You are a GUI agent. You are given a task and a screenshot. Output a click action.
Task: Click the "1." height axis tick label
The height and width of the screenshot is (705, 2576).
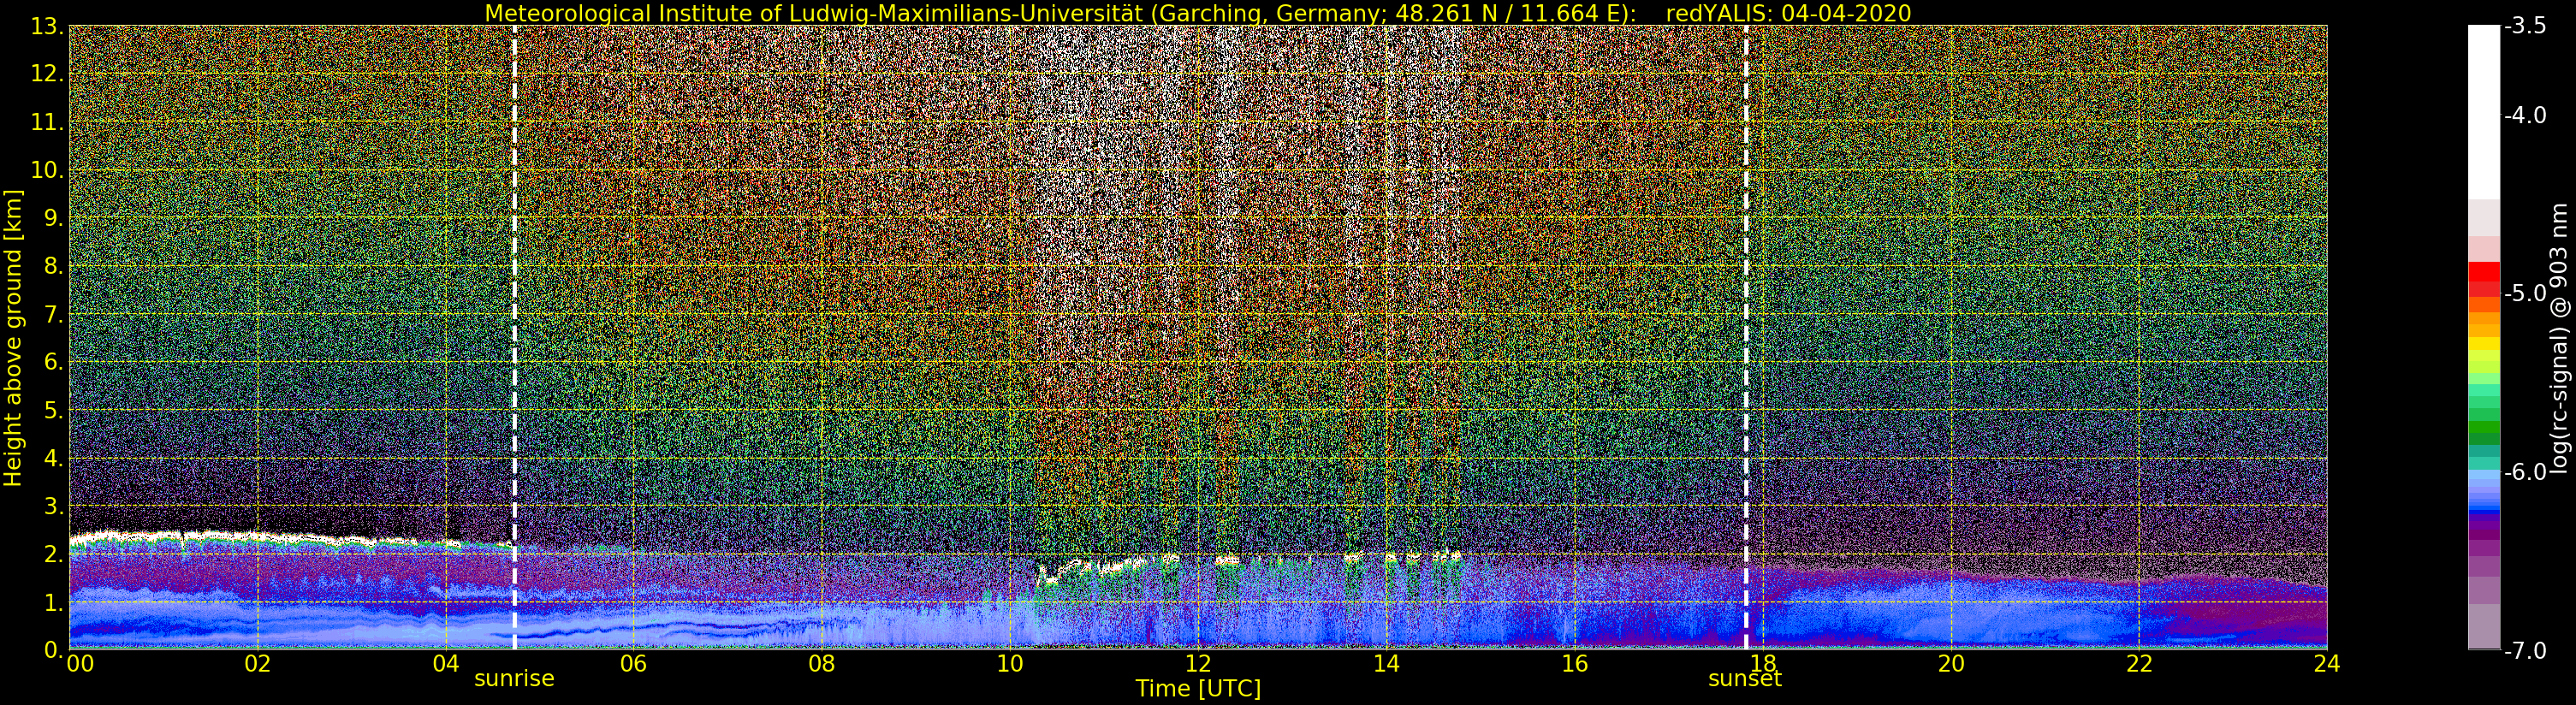pyautogui.click(x=53, y=602)
